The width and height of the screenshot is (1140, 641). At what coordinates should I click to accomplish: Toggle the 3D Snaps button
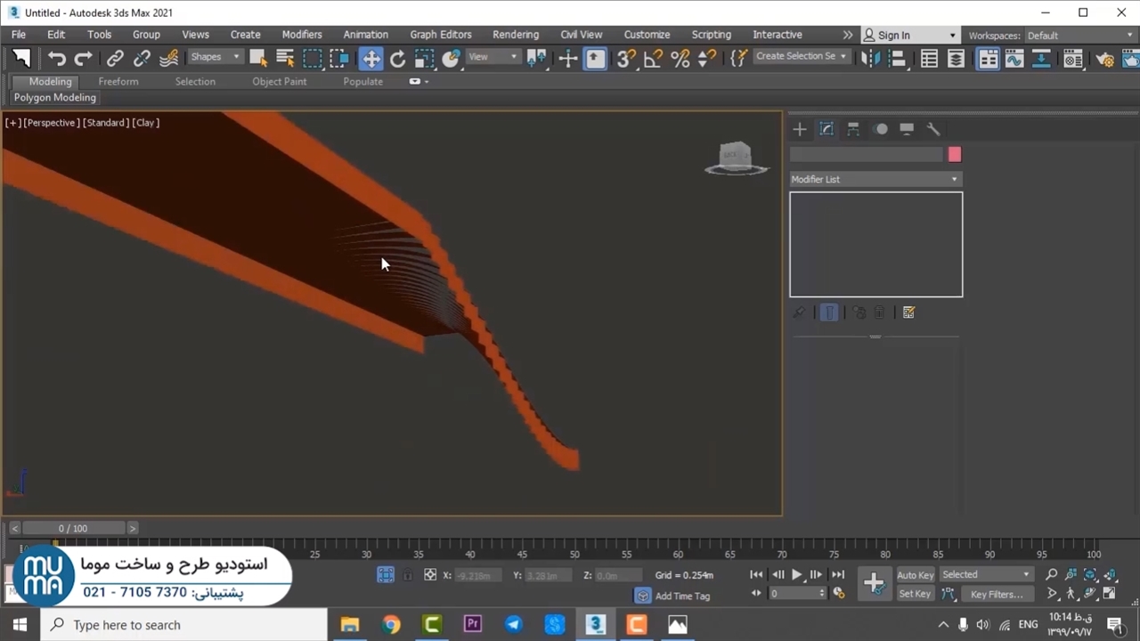pyautogui.click(x=626, y=59)
